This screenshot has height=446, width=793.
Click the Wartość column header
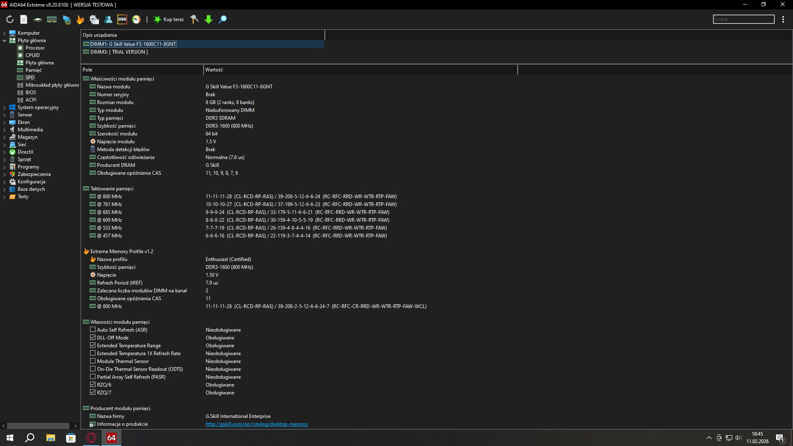[360, 70]
